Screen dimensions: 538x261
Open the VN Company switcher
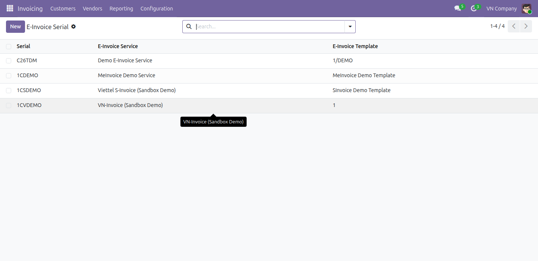[x=501, y=8]
